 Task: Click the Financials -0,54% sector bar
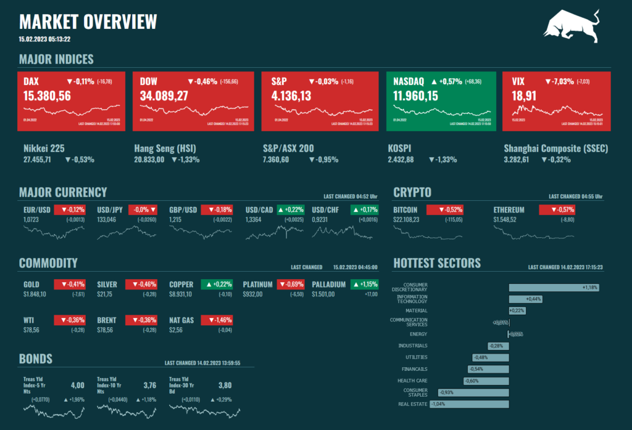(x=489, y=369)
